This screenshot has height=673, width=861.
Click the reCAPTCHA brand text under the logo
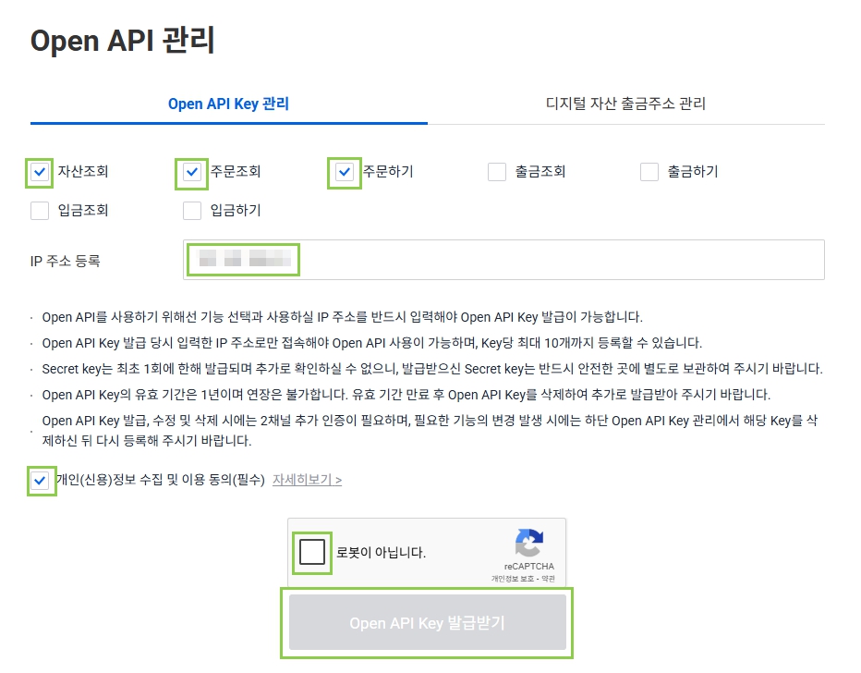(528, 566)
